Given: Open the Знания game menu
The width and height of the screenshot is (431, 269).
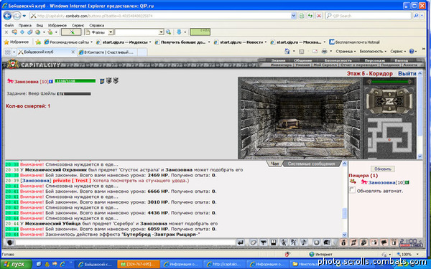Looking at the screenshot, I should (279, 61).
